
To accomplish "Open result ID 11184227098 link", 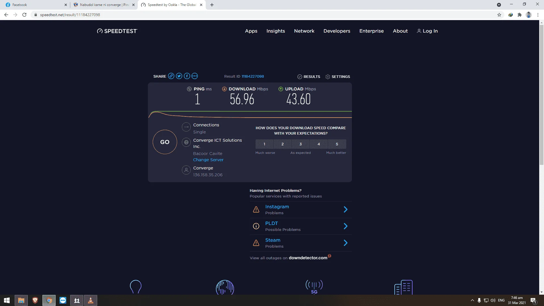I will [x=253, y=76].
